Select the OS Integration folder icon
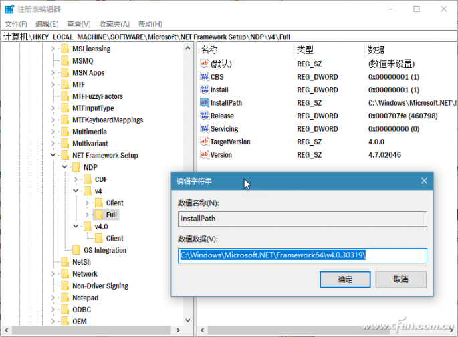 pyautogui.click(x=76, y=250)
